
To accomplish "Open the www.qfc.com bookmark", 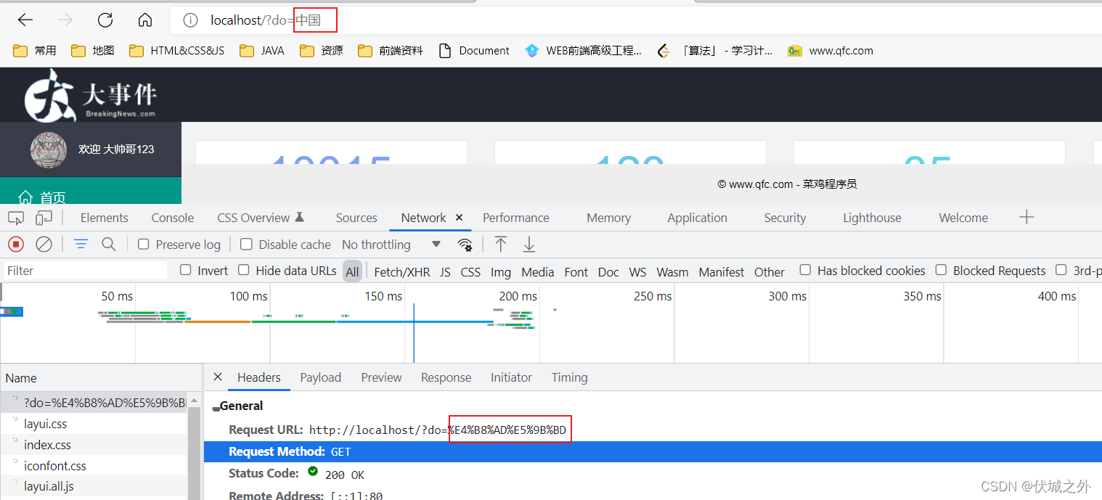I will point(830,51).
